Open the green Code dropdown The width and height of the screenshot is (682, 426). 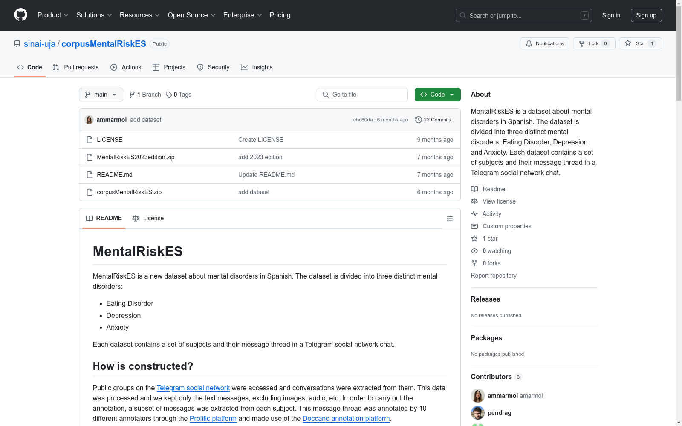coord(437,95)
